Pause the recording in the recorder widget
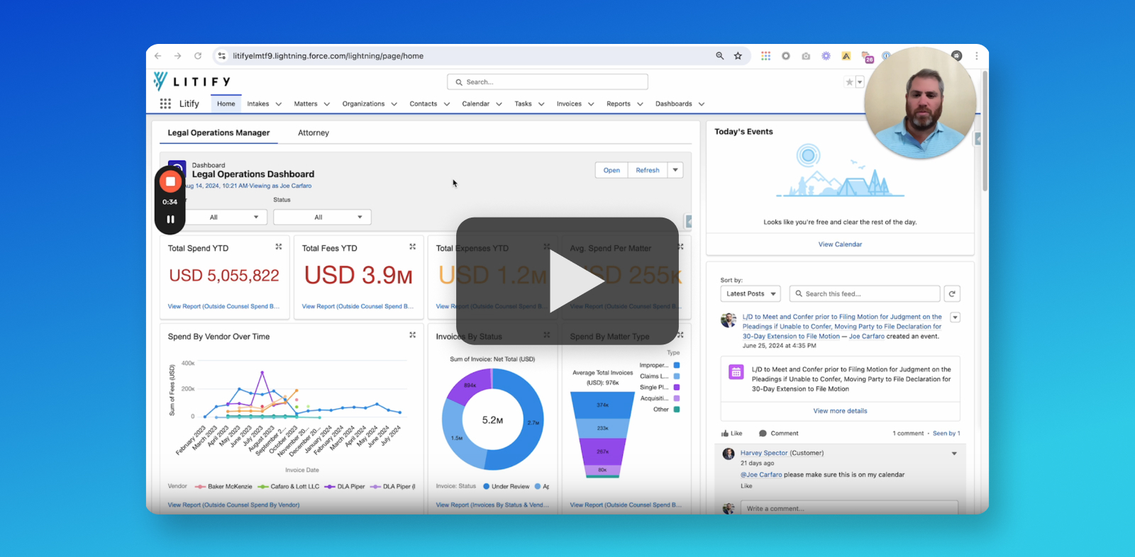 point(170,220)
